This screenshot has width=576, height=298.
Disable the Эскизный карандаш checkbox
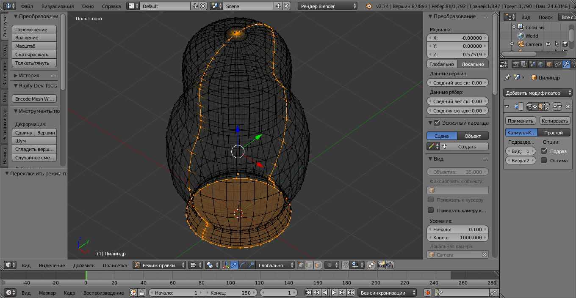pos(437,123)
